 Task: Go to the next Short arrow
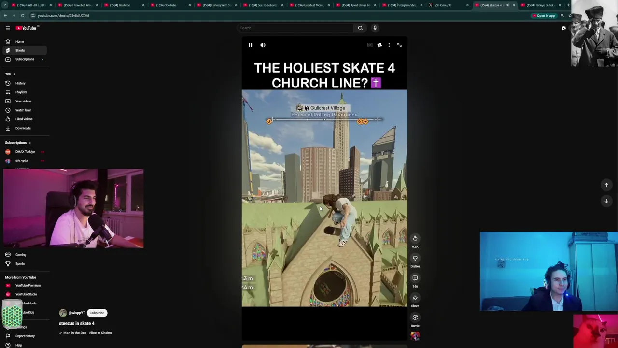pos(606,201)
